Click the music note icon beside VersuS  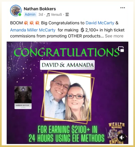(48, 15)
